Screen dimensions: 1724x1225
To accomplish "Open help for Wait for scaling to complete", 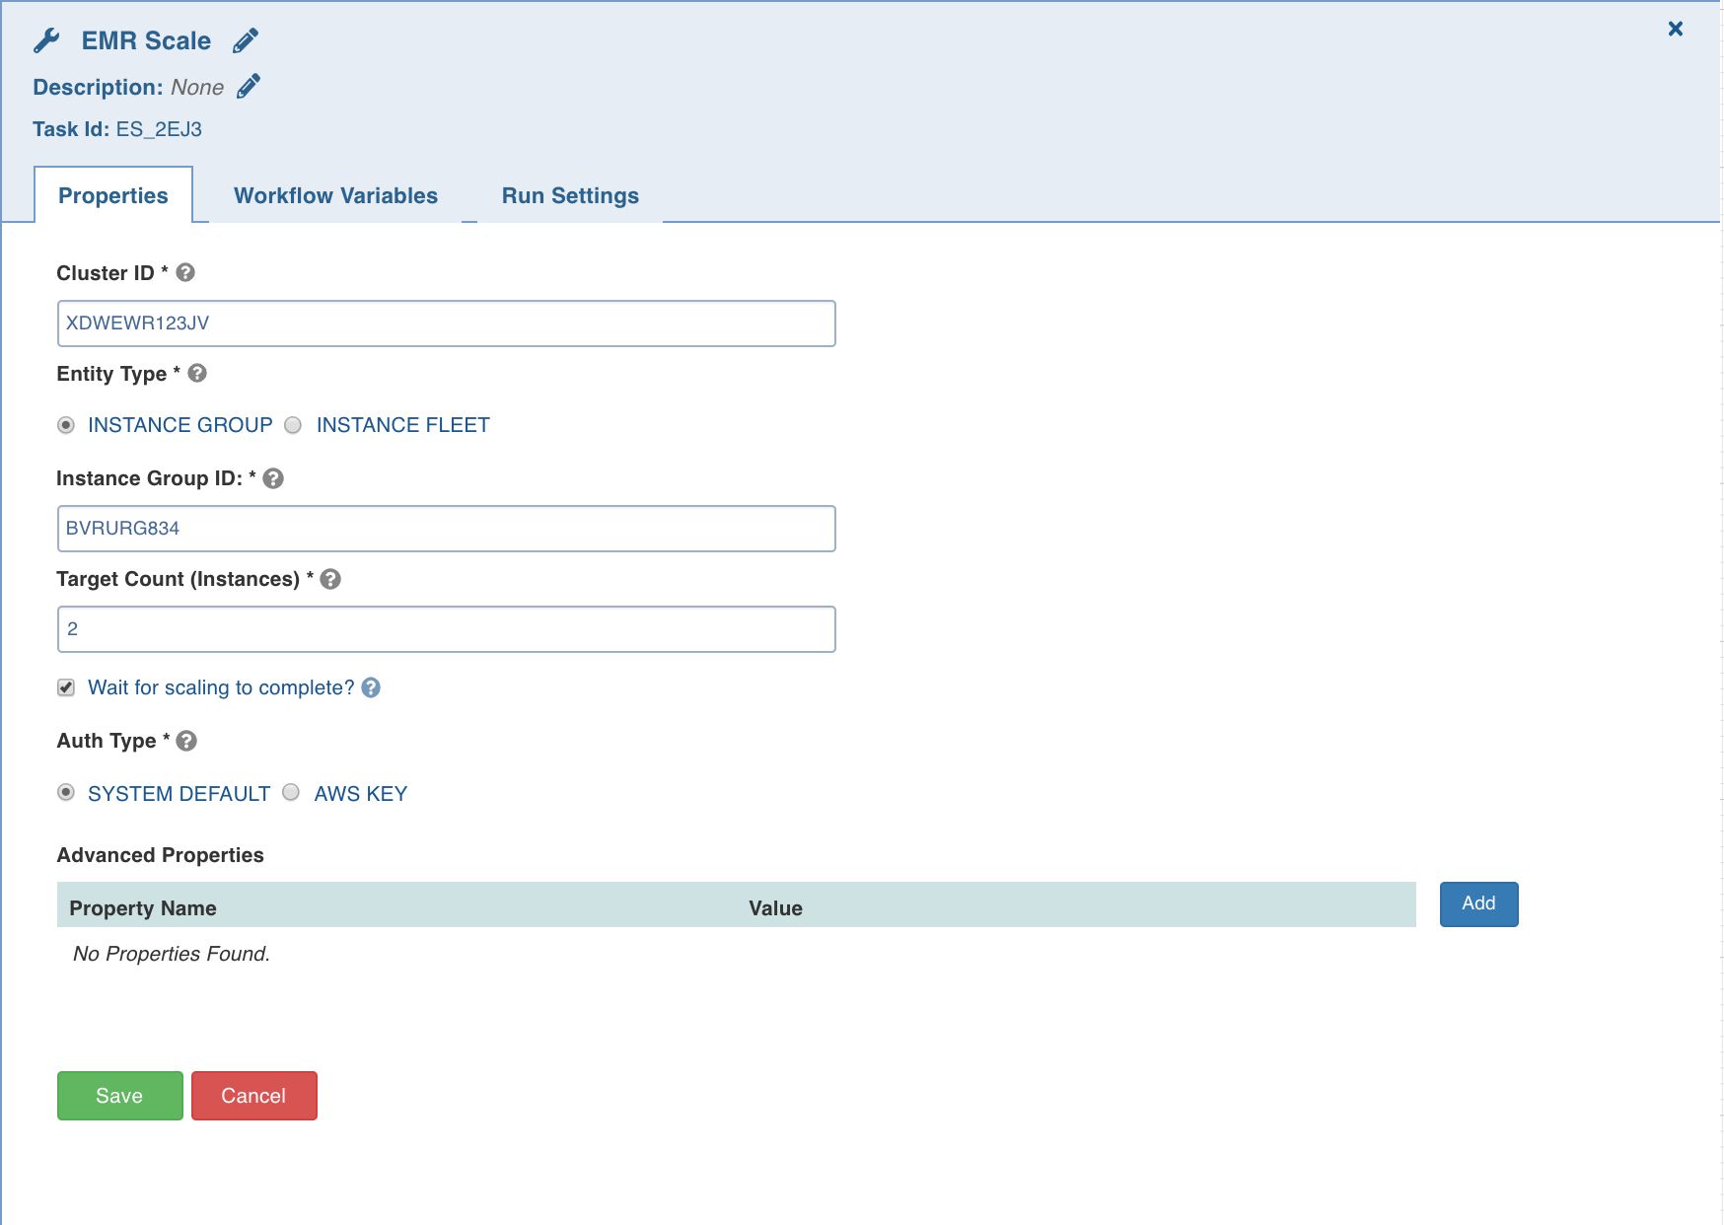I will tap(371, 687).
